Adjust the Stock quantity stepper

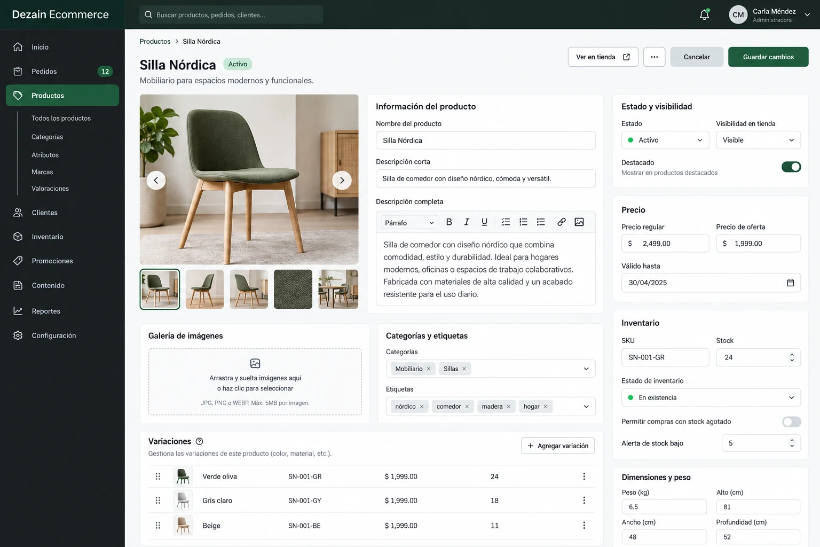792,357
